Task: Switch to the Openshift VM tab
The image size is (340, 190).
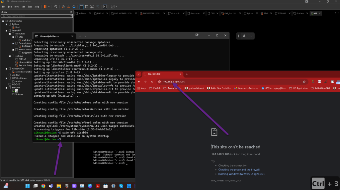Action: click(175, 13)
